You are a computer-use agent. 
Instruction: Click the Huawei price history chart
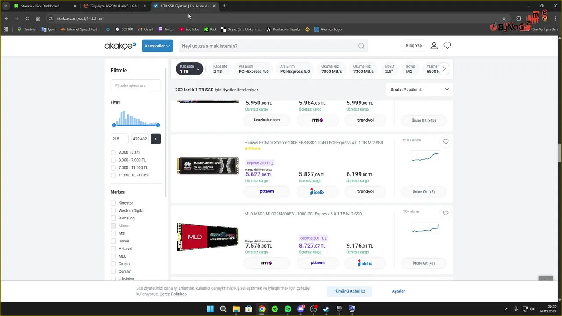425,156
